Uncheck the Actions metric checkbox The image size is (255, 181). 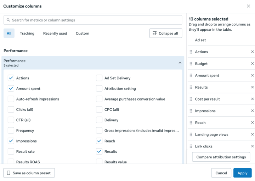point(11,78)
